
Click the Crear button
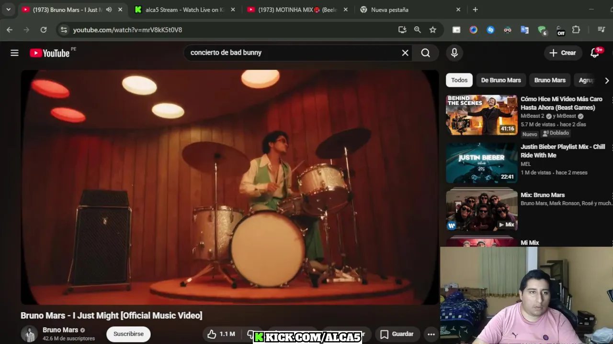(x=563, y=53)
